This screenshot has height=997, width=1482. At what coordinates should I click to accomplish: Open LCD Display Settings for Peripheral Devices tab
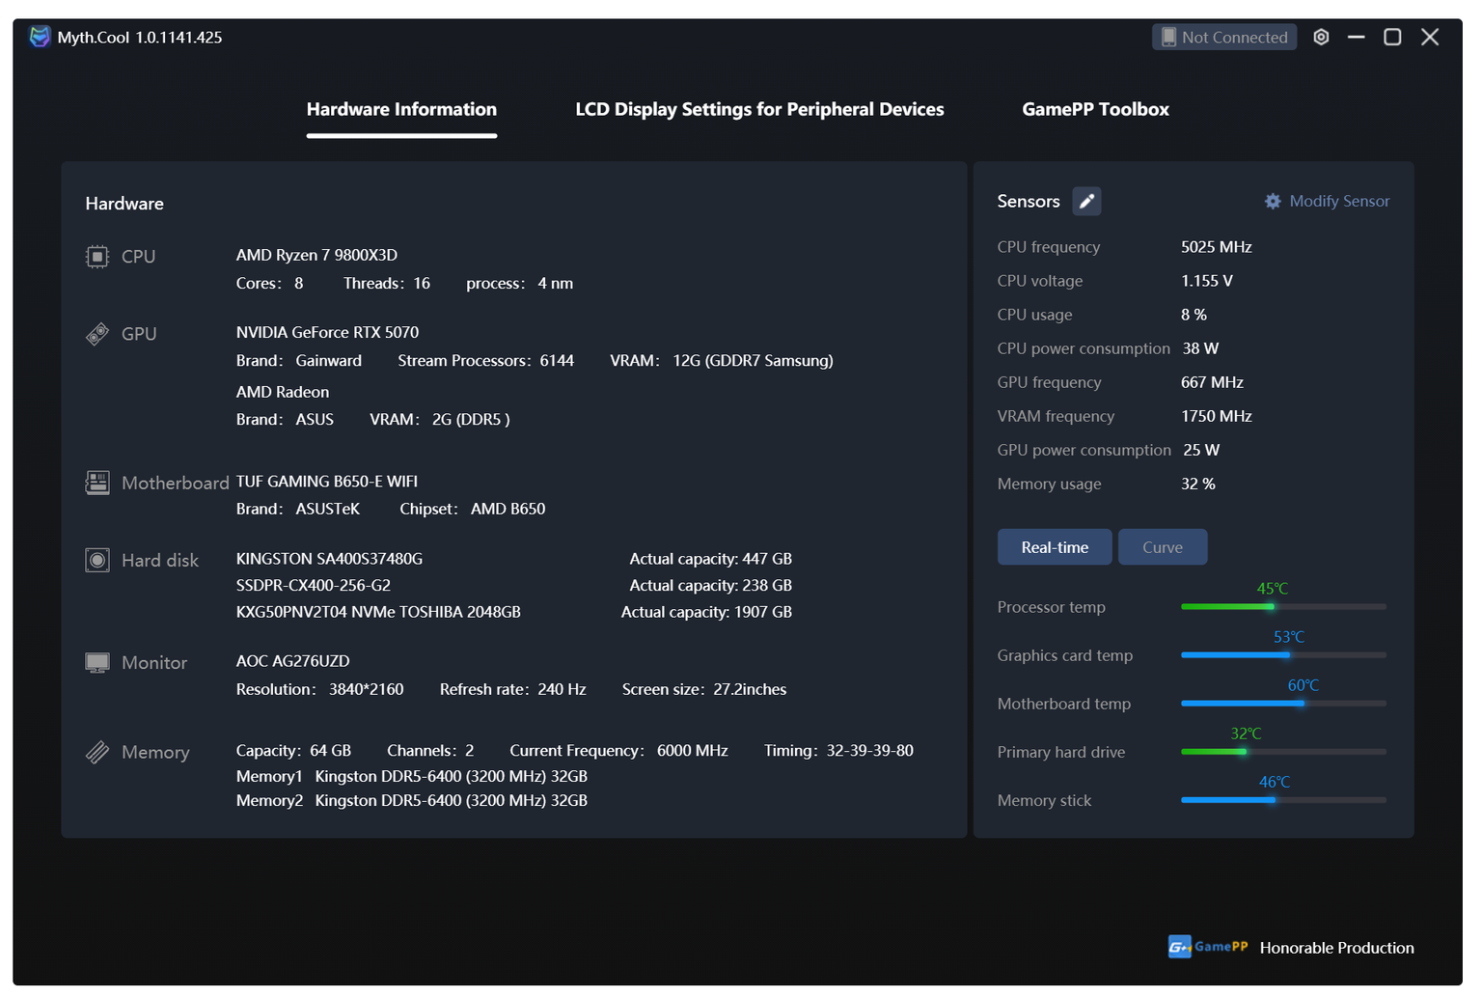tap(759, 109)
